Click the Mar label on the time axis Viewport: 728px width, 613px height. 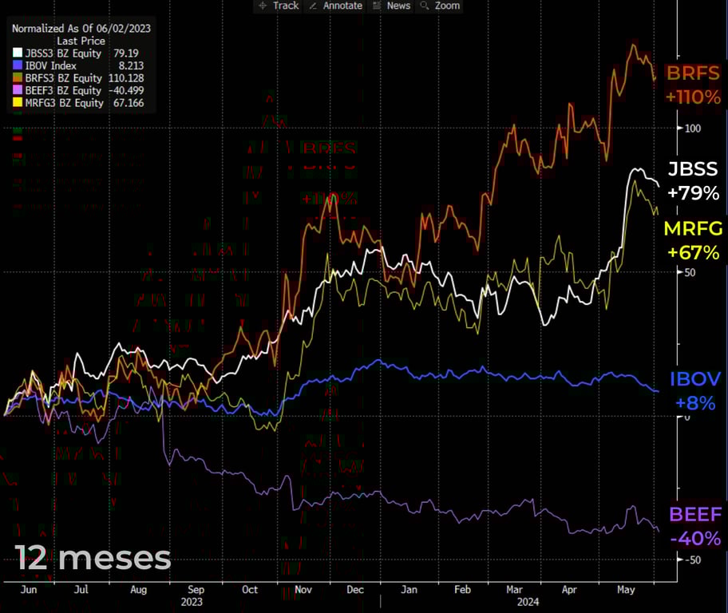coord(514,590)
